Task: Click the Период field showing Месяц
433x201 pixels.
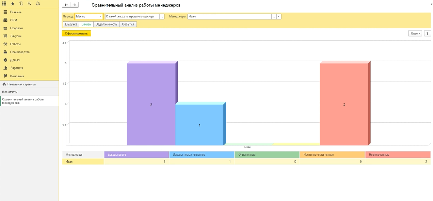Action: (86, 16)
